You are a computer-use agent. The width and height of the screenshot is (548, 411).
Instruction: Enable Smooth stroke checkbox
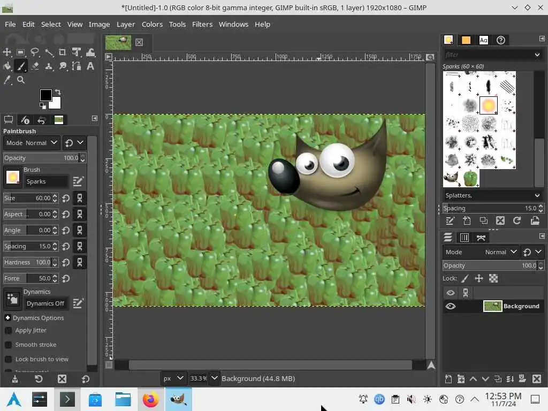(x=9, y=345)
